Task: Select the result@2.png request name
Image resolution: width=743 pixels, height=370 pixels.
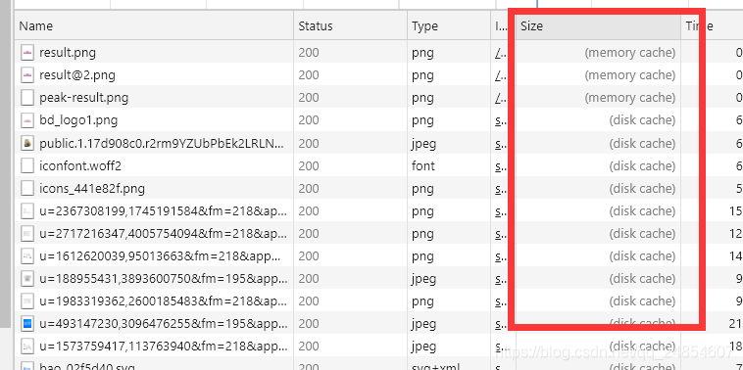Action: pyautogui.click(x=77, y=75)
